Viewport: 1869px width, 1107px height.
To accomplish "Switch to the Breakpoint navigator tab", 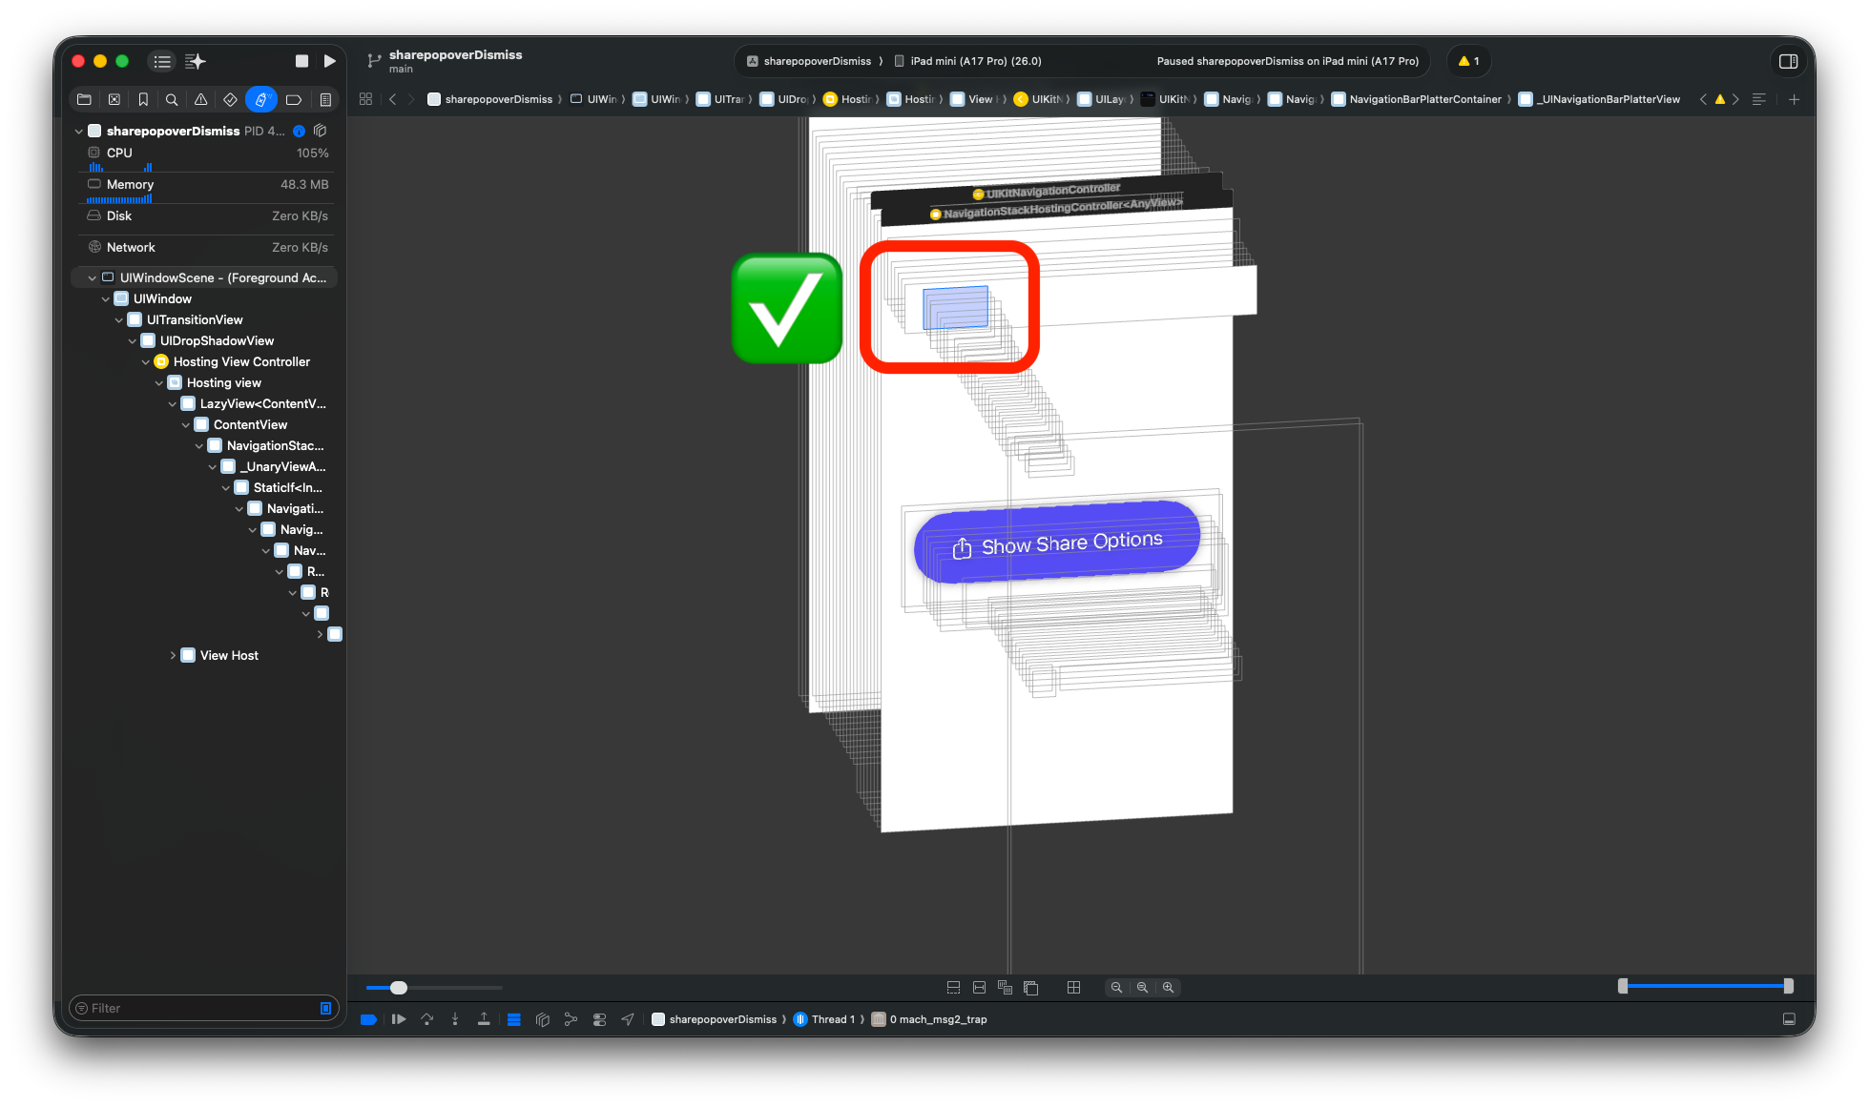I will (x=294, y=99).
